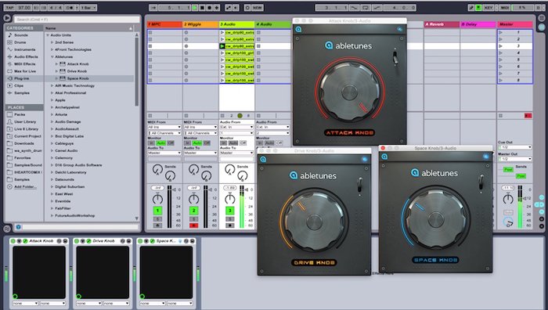This screenshot has width=548, height=310.
Task: Collapse the Abletunes folder
Action: (52, 56)
